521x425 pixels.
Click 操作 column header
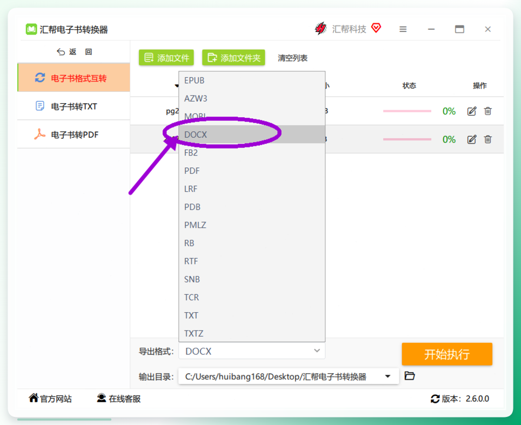point(480,86)
